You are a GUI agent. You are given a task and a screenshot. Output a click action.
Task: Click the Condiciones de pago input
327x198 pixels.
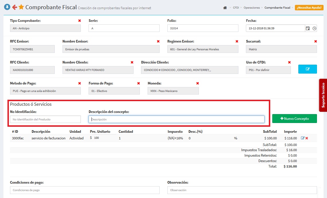[x=85, y=190]
